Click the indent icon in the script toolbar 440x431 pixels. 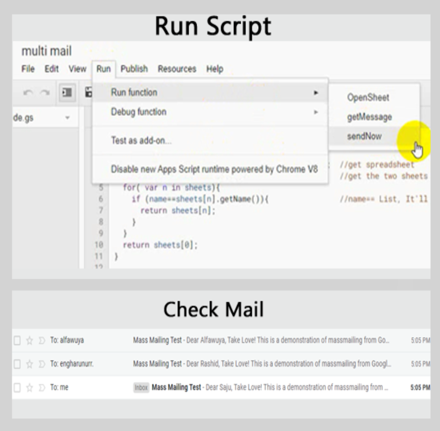pyautogui.click(x=67, y=93)
